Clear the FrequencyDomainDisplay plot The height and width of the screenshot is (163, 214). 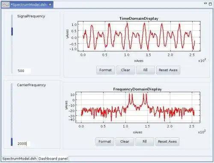[x=125, y=142]
